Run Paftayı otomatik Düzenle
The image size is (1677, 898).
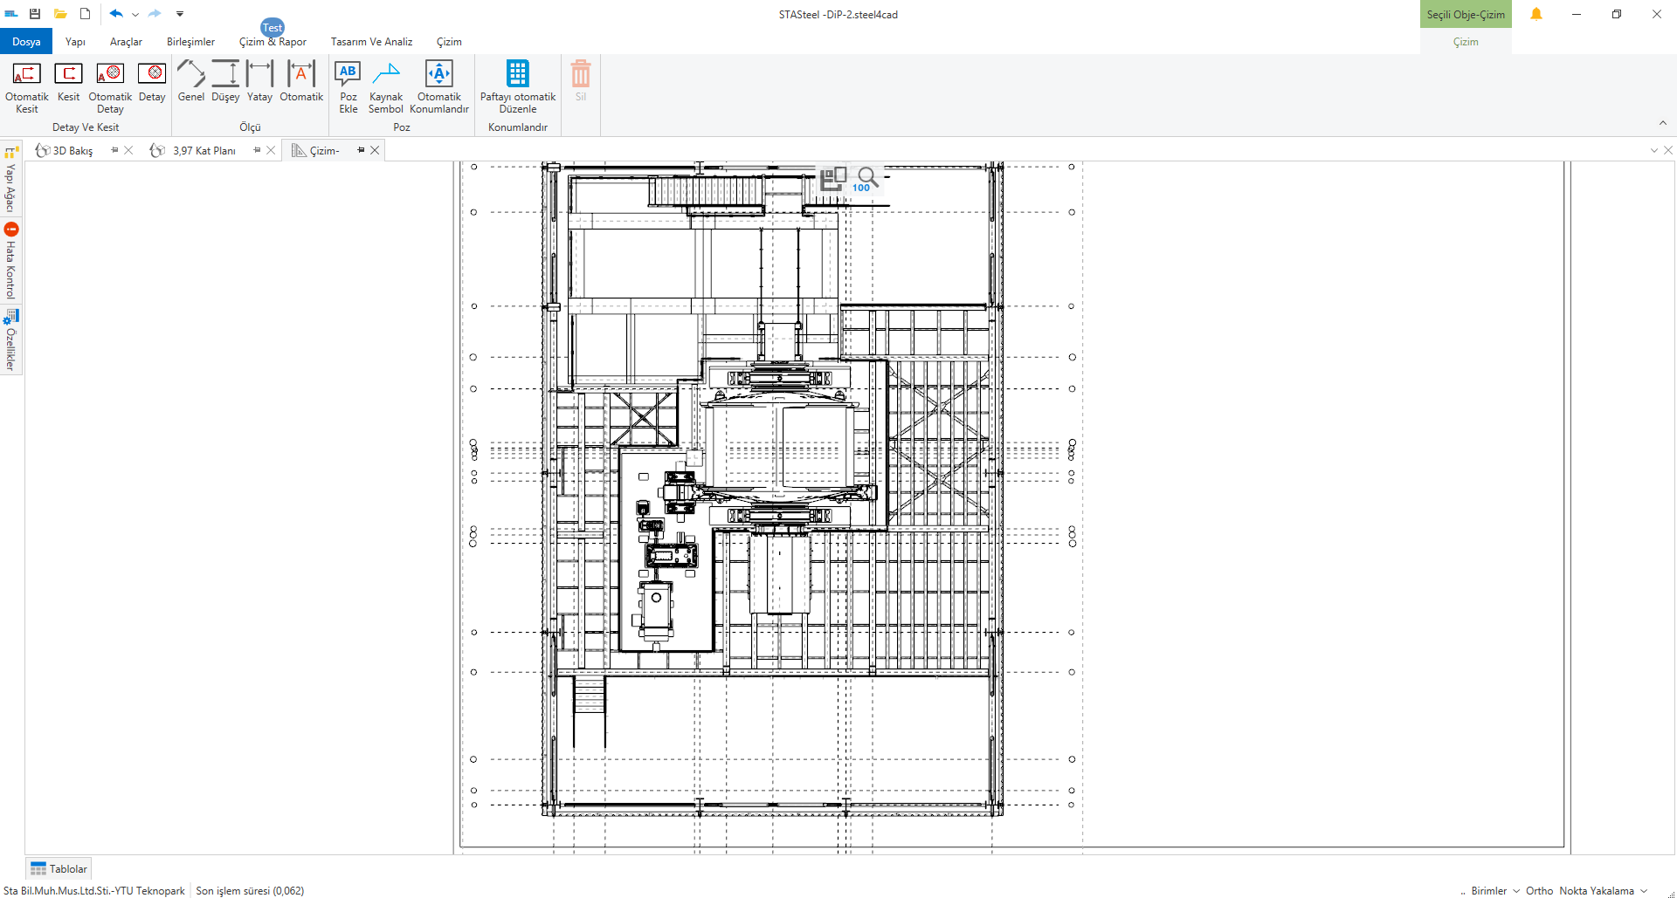[517, 75]
